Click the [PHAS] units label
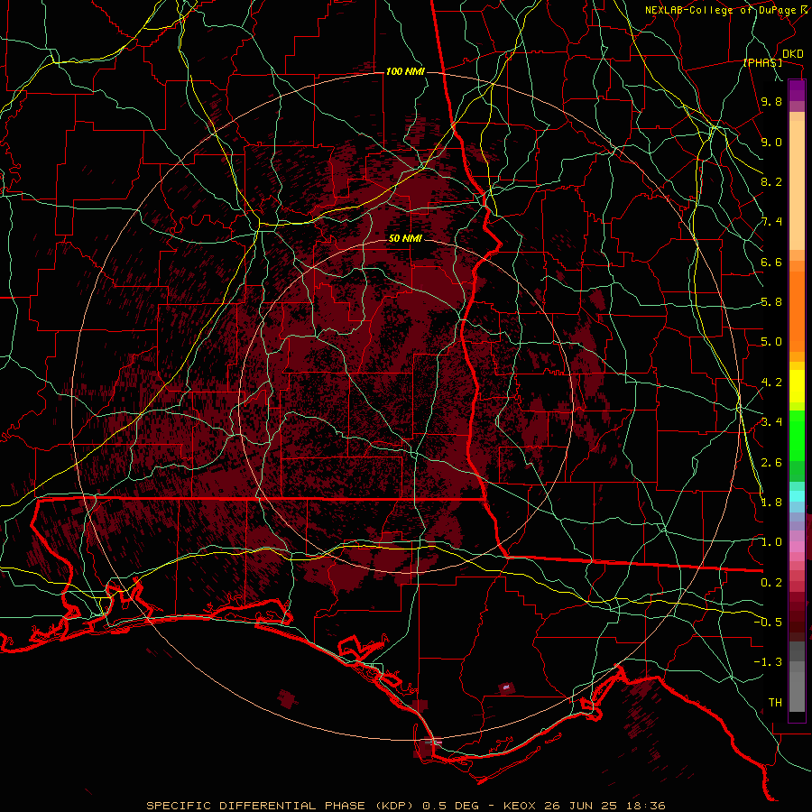This screenshot has height=812, width=812. pos(762,63)
